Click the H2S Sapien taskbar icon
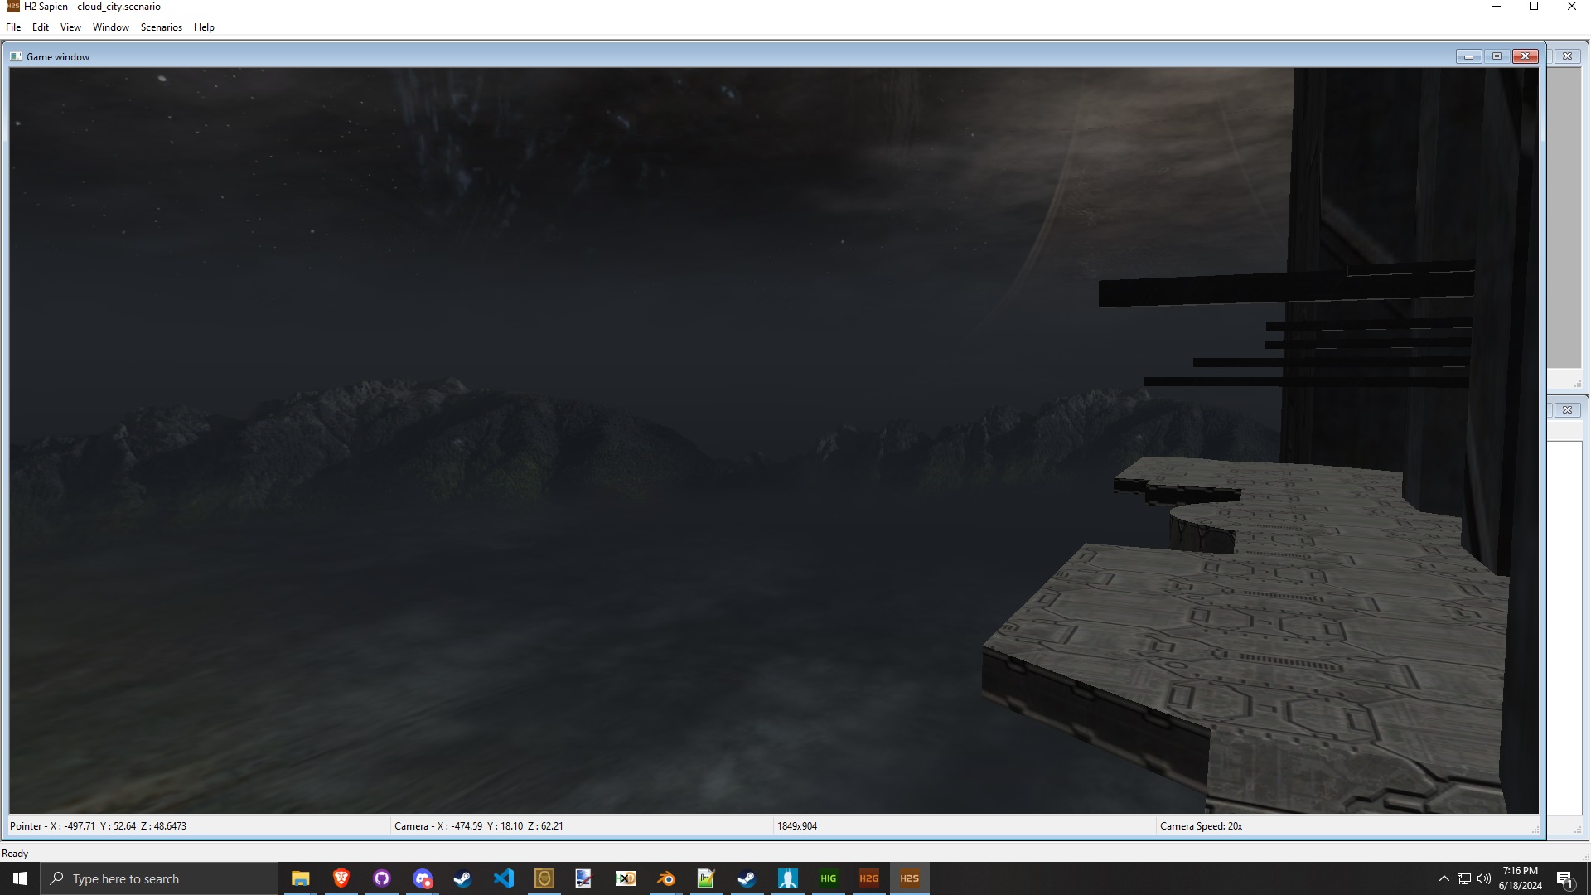The height and width of the screenshot is (895, 1591). point(909,878)
